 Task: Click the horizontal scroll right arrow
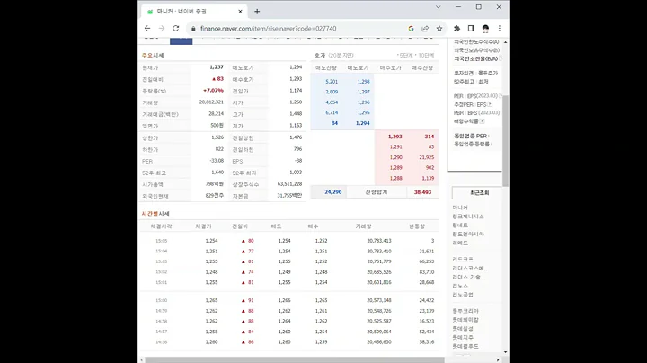click(498, 360)
